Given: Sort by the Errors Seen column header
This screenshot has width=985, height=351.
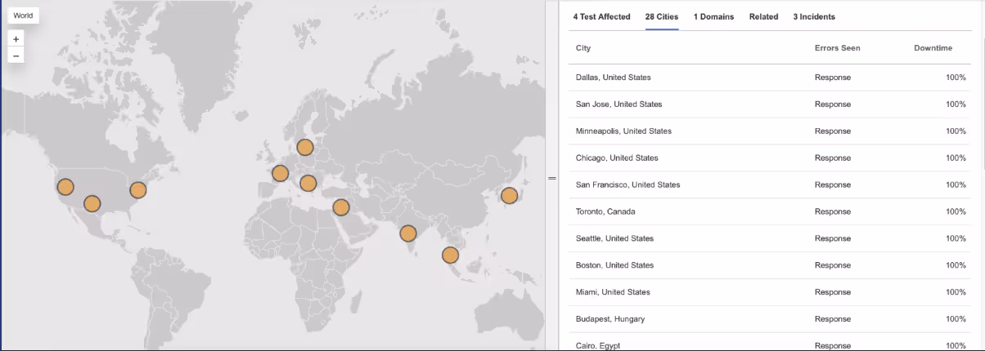Looking at the screenshot, I should pyautogui.click(x=837, y=48).
